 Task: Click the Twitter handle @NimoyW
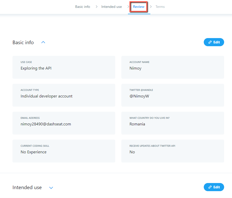[139, 96]
